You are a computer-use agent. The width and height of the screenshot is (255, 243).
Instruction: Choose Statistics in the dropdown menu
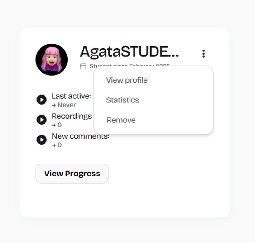pyautogui.click(x=123, y=100)
